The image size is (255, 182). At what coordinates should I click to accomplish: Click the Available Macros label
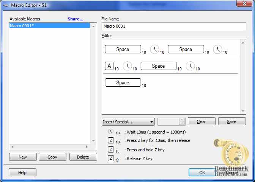click(25, 19)
